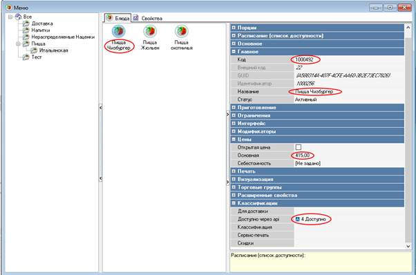Click the Тест folder icon

coord(26,57)
